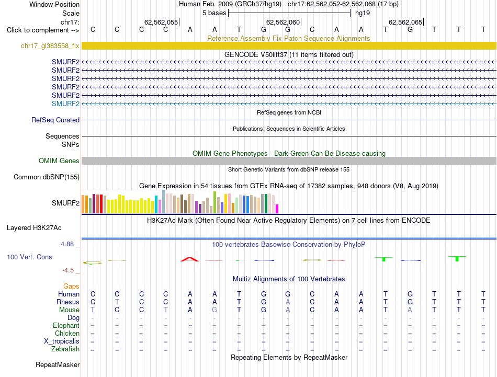Open 'Publications: Sequences in Scientific Articles' title
The width and height of the screenshot is (497, 377).
coord(289,129)
